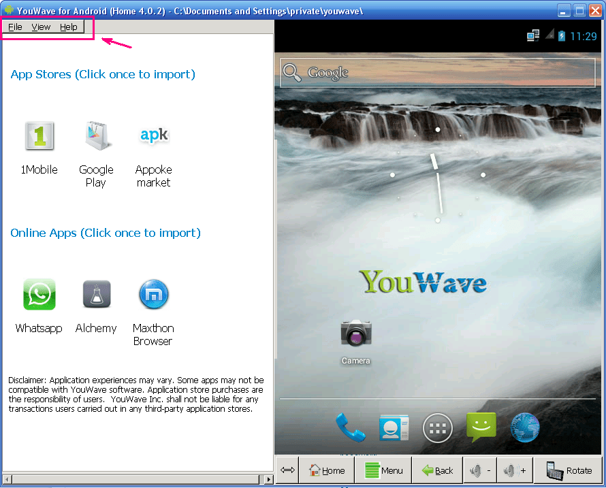Click the YouWave Android title bar icon

(x=9, y=10)
